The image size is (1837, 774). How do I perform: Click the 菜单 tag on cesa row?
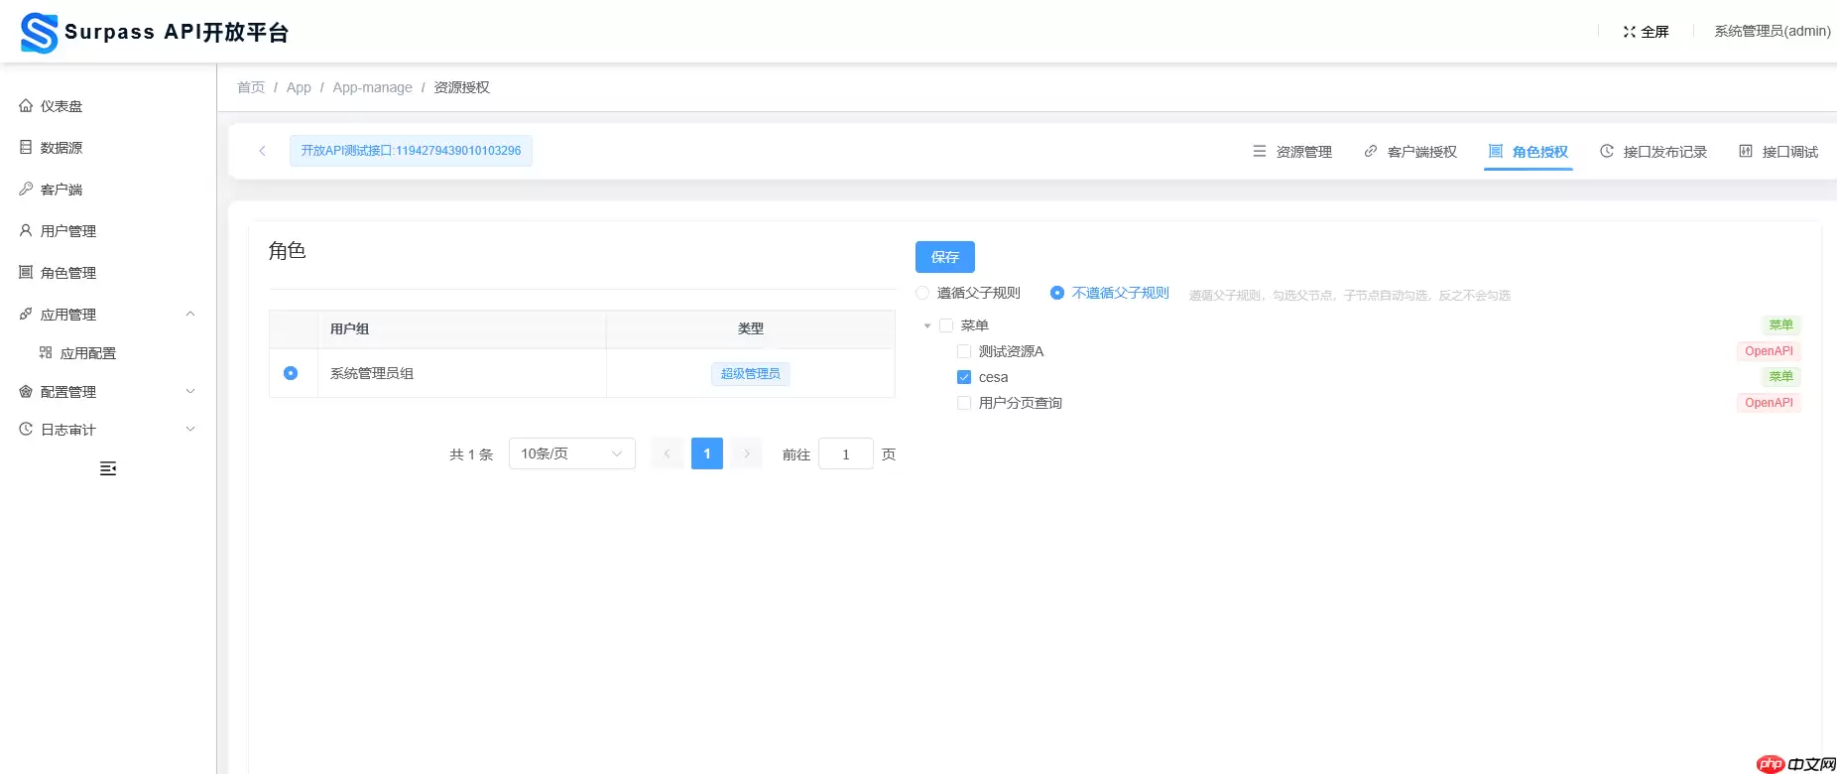(x=1780, y=377)
